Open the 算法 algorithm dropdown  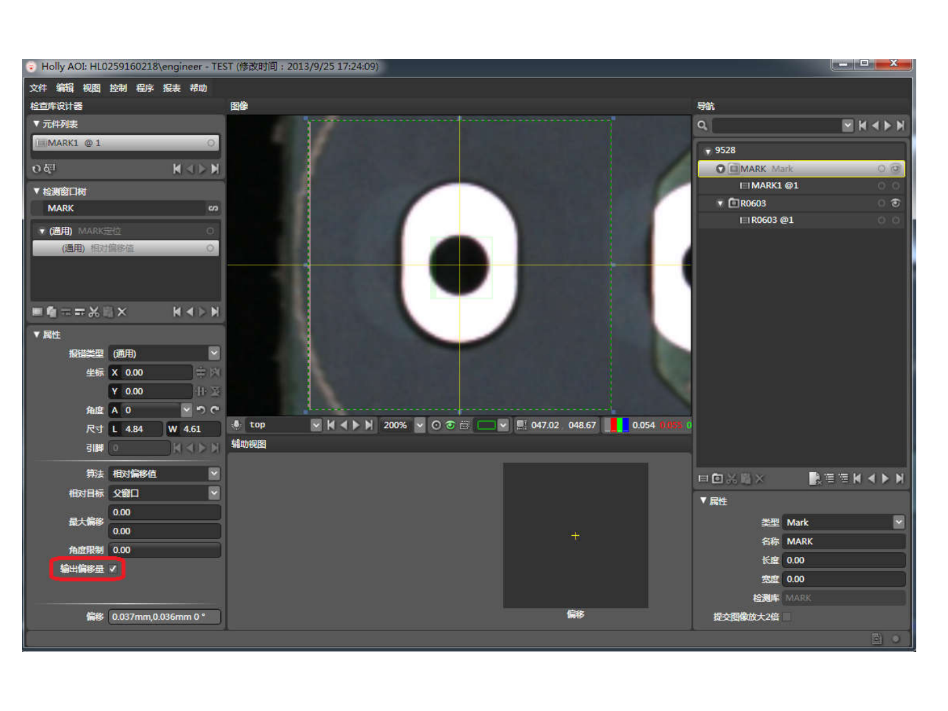coord(214,474)
